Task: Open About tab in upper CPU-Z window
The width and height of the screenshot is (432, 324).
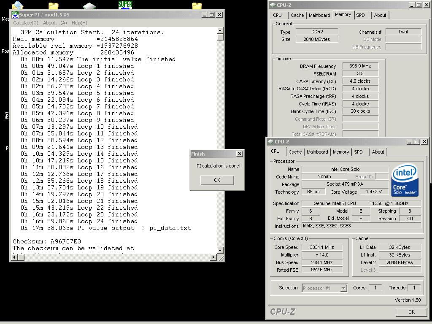Action: 380,16
